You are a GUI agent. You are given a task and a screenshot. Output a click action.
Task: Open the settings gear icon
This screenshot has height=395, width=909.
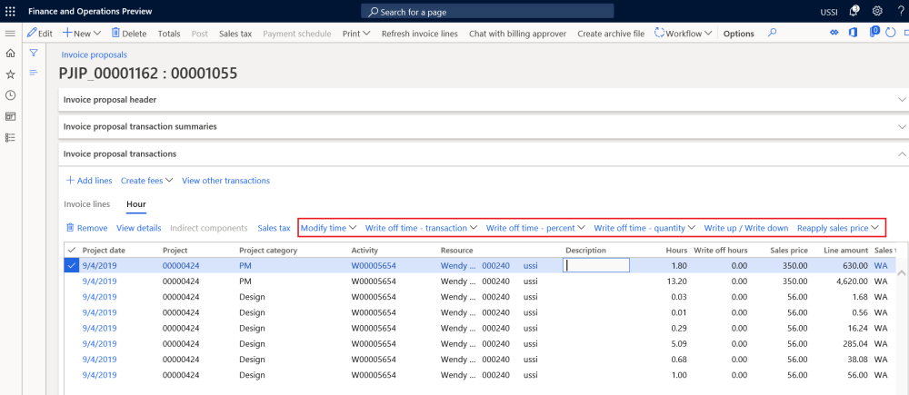click(x=877, y=11)
